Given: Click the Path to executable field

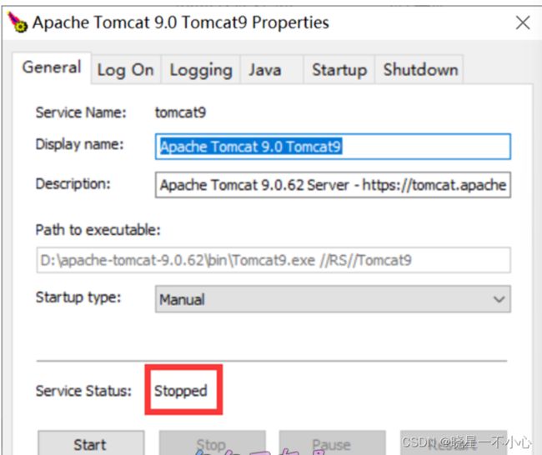Looking at the screenshot, I should pyautogui.click(x=273, y=260).
